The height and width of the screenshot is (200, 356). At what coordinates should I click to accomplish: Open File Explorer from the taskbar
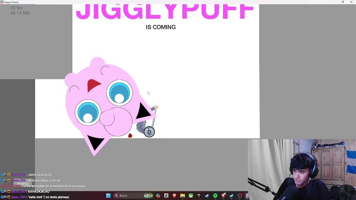pyautogui.click(x=182, y=196)
